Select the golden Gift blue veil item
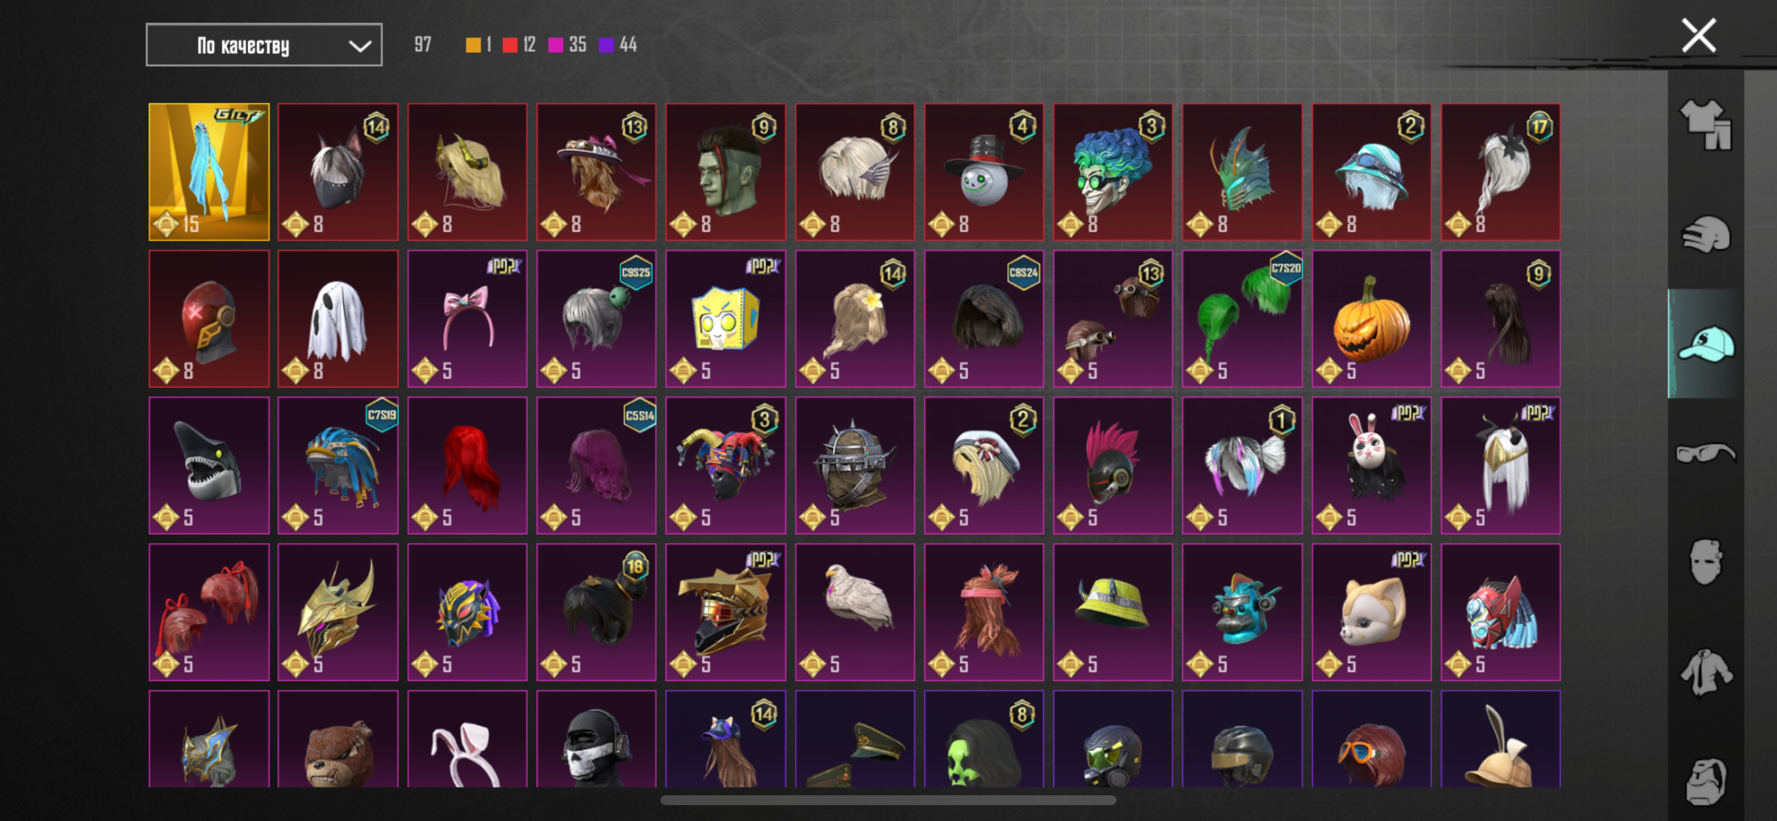1777x821 pixels. [x=209, y=172]
